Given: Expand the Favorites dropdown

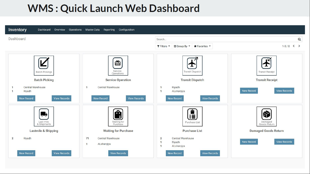Looking at the screenshot, I should [202, 46].
